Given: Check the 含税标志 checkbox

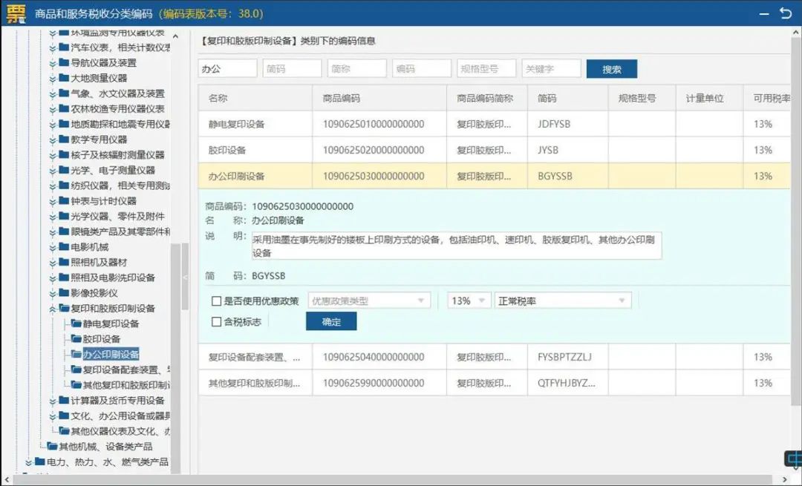Looking at the screenshot, I should click(x=217, y=322).
